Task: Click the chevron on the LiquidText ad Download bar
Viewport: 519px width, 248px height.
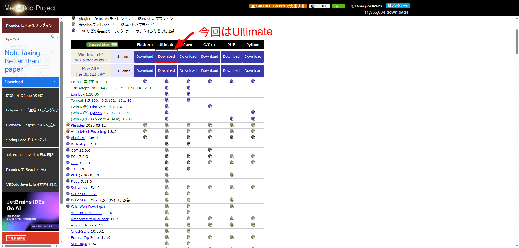Action: pyautogui.click(x=55, y=82)
